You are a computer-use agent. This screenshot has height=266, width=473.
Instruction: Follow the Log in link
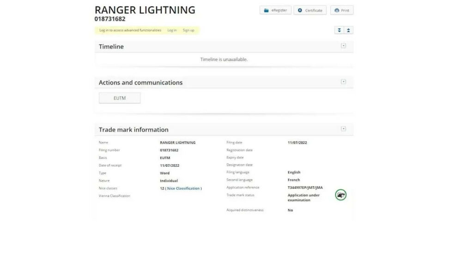pos(172,30)
